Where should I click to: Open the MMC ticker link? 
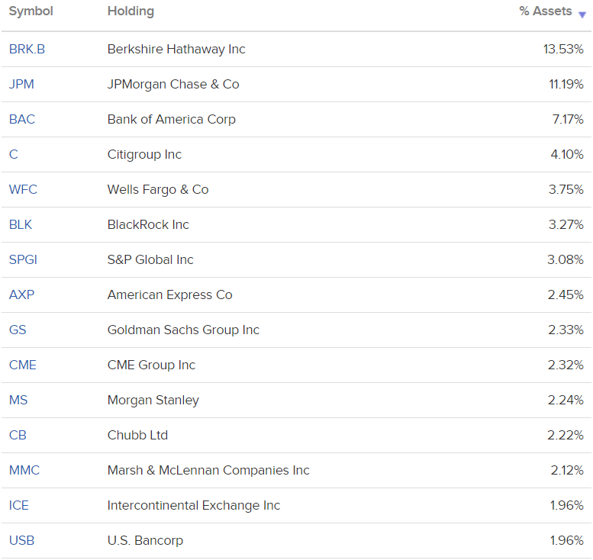24,471
